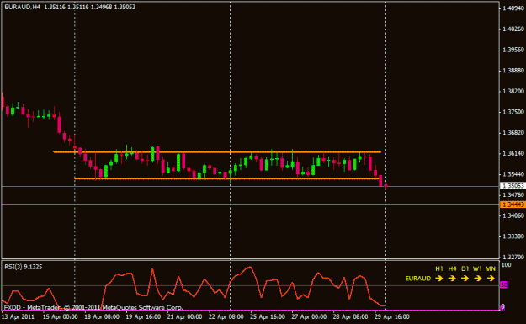Click the 1.39560 price scale label
Screen dimensions: 526x324
513,50
